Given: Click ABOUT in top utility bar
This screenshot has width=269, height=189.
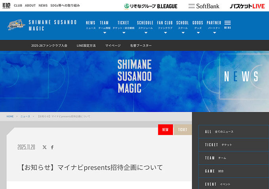Looking at the screenshot, I should coord(30,6).
